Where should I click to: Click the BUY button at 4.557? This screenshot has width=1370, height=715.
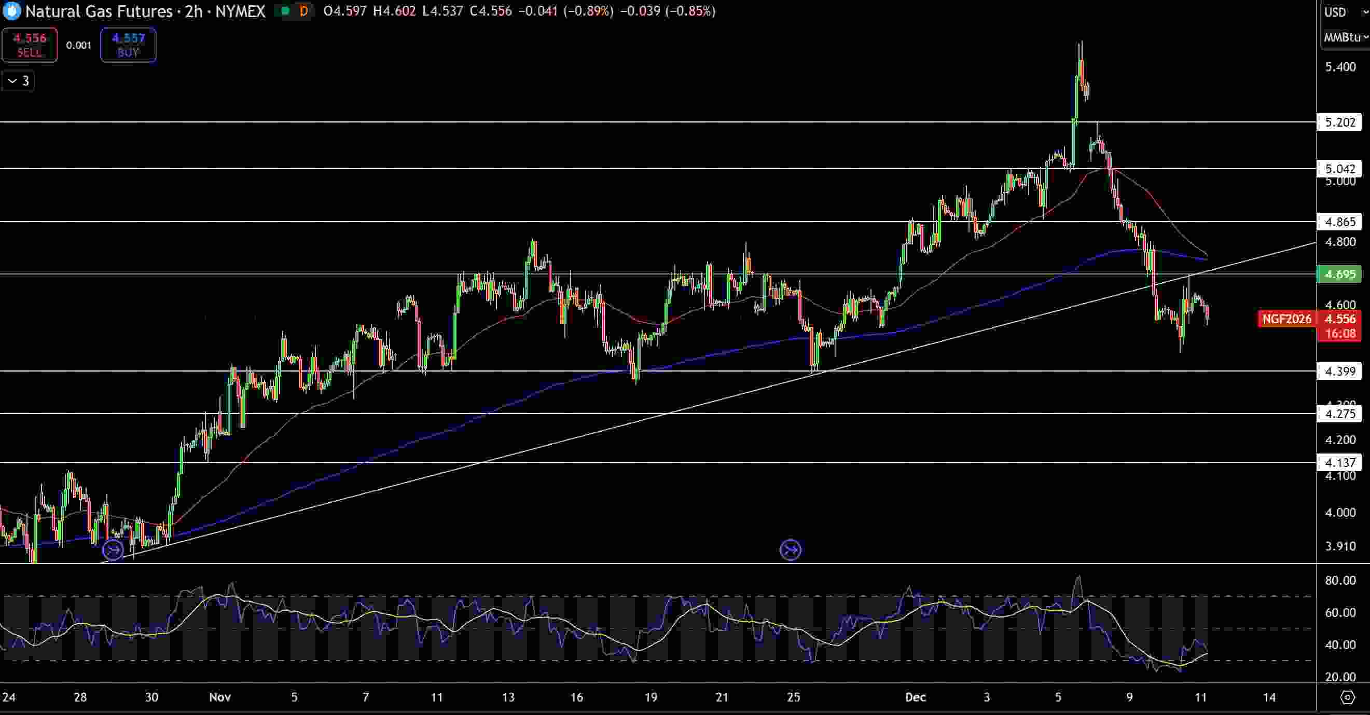[128, 45]
